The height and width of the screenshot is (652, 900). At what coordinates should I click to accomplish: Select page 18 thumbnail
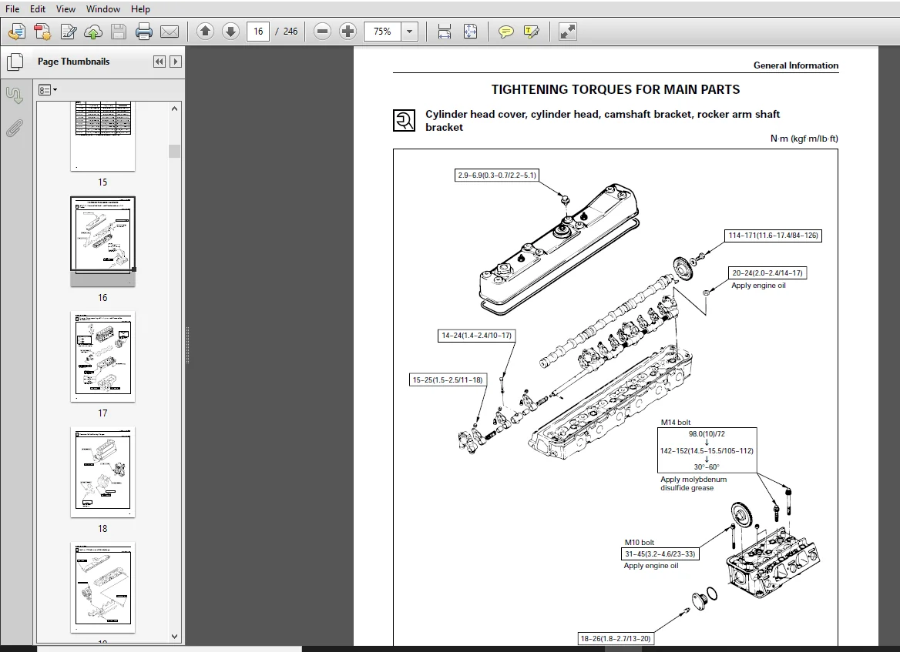[x=102, y=472]
